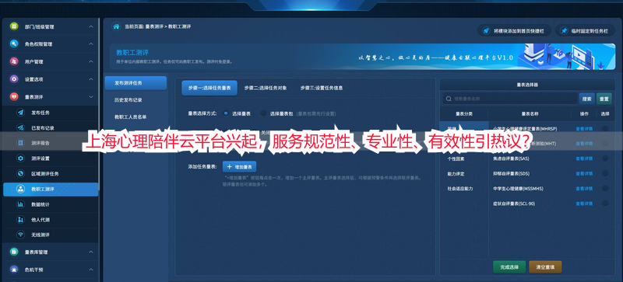The width and height of the screenshot is (623, 282).
Task: Switch to 步骤一:选择任务量表 tab
Action: coord(209,88)
